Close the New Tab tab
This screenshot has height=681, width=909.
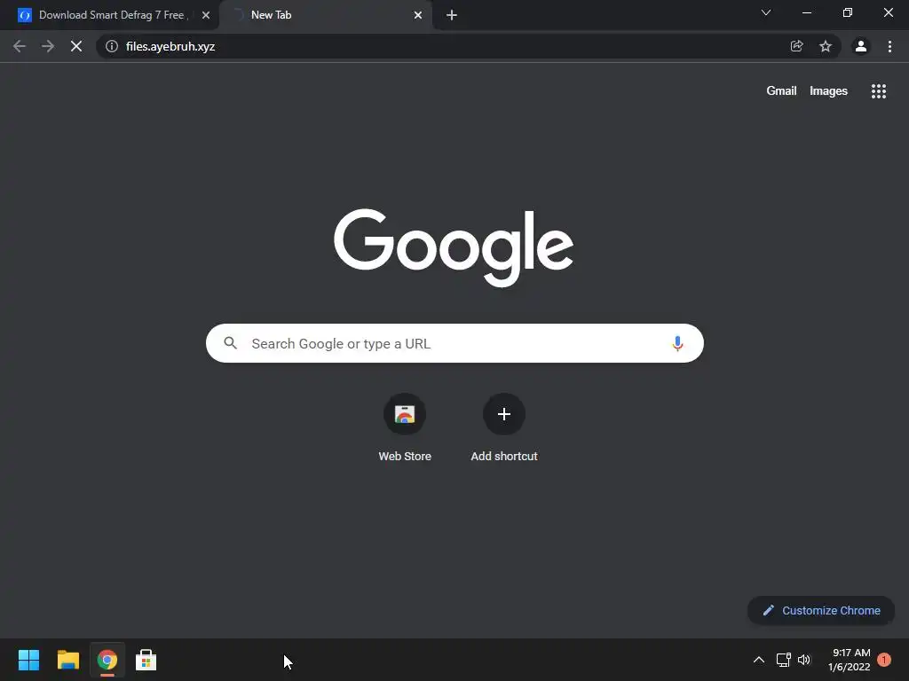(x=418, y=15)
